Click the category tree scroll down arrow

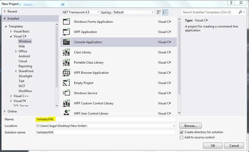click(57, 106)
